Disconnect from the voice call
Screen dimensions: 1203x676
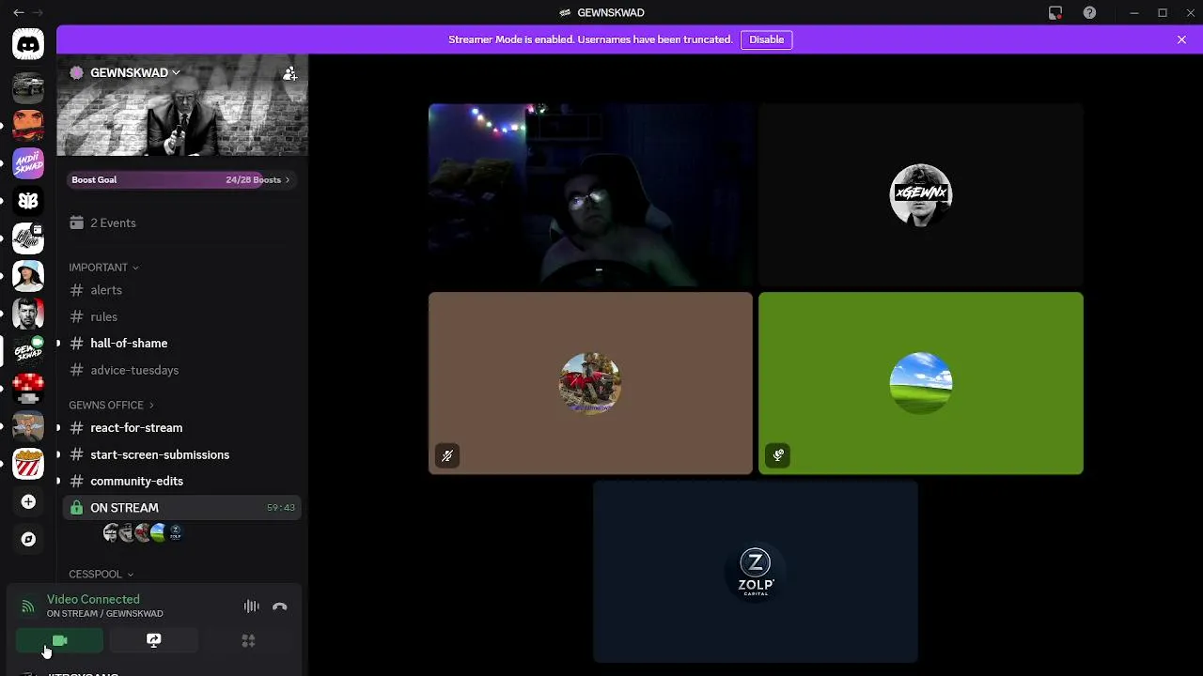click(279, 607)
